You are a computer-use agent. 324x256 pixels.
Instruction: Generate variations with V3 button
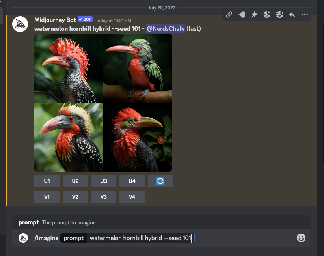[104, 196]
